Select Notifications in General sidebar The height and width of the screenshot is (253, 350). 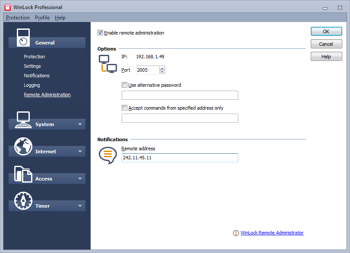tap(37, 76)
